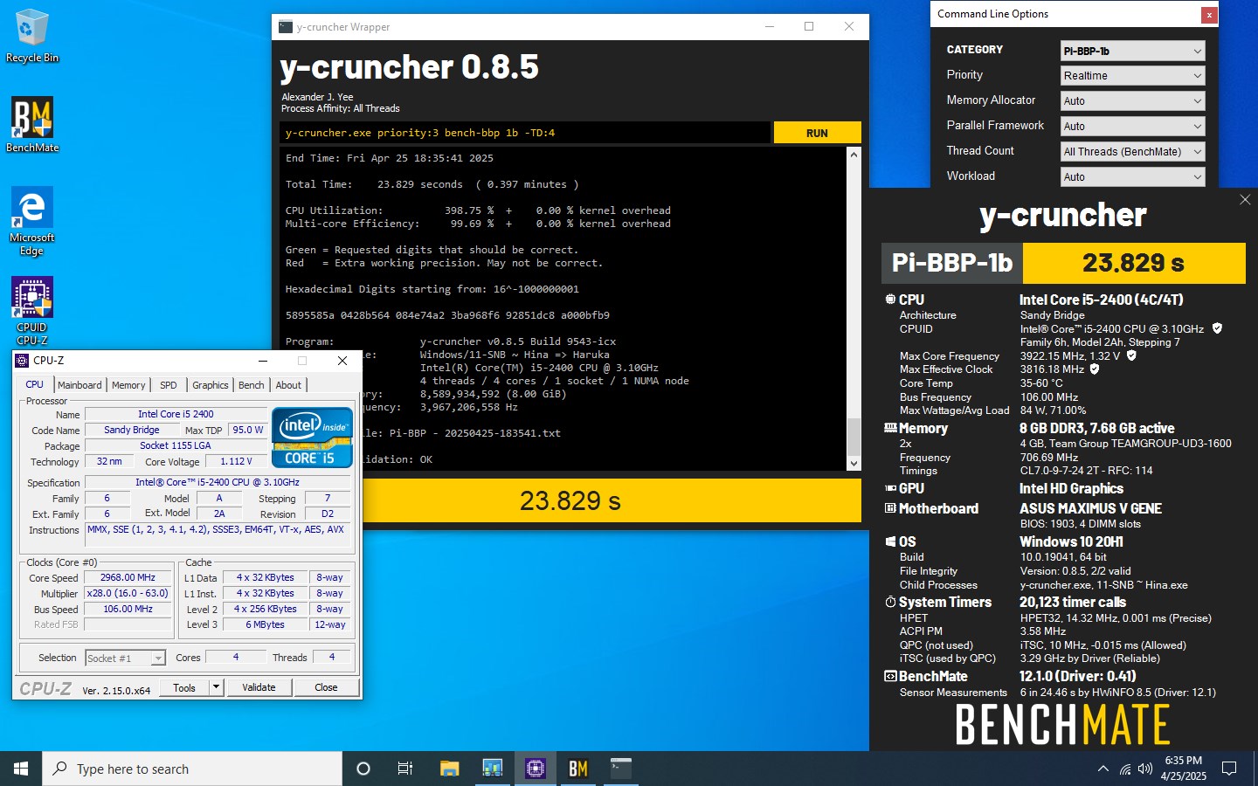Switch to the Graphics tab
Image resolution: width=1258 pixels, height=786 pixels.
pos(211,385)
